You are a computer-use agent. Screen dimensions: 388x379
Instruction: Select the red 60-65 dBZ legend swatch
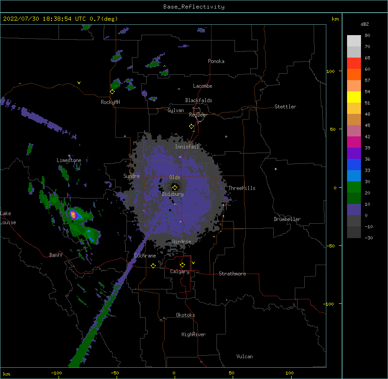coord(354,63)
